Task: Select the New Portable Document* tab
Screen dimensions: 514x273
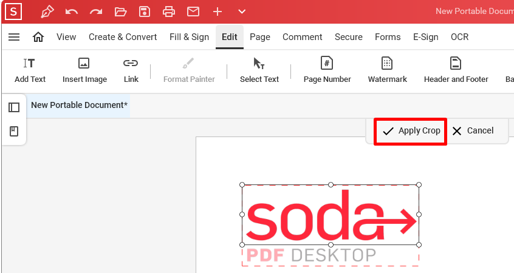Action: pyautogui.click(x=79, y=105)
